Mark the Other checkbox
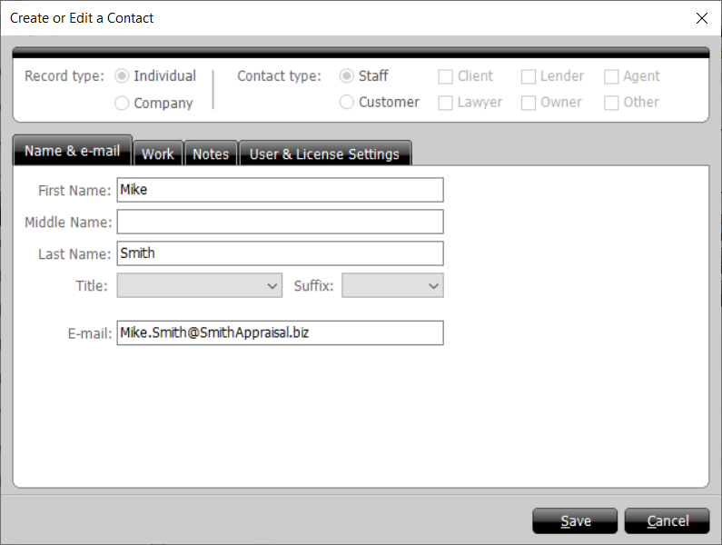 611,104
